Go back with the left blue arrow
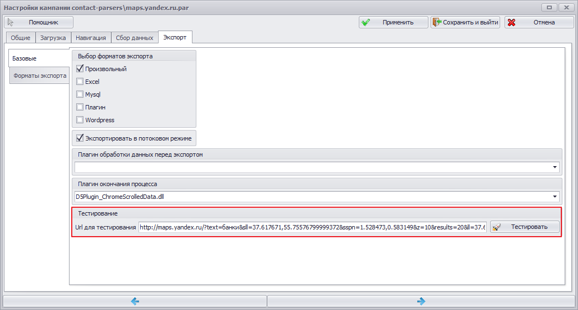 tap(135, 301)
